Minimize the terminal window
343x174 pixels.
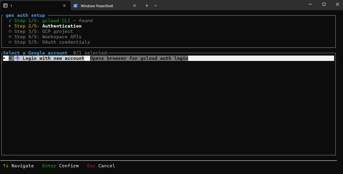click(x=311, y=4)
